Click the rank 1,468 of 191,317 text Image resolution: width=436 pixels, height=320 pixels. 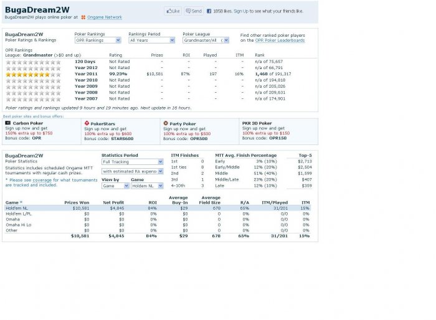(273, 74)
